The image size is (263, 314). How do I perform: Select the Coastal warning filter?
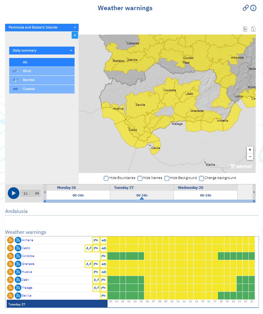click(x=42, y=89)
